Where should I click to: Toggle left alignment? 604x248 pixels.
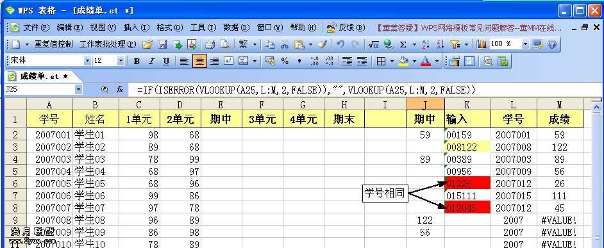point(185,61)
